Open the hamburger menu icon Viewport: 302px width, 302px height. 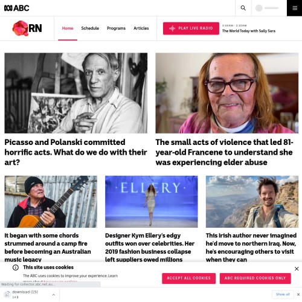[x=295, y=8]
